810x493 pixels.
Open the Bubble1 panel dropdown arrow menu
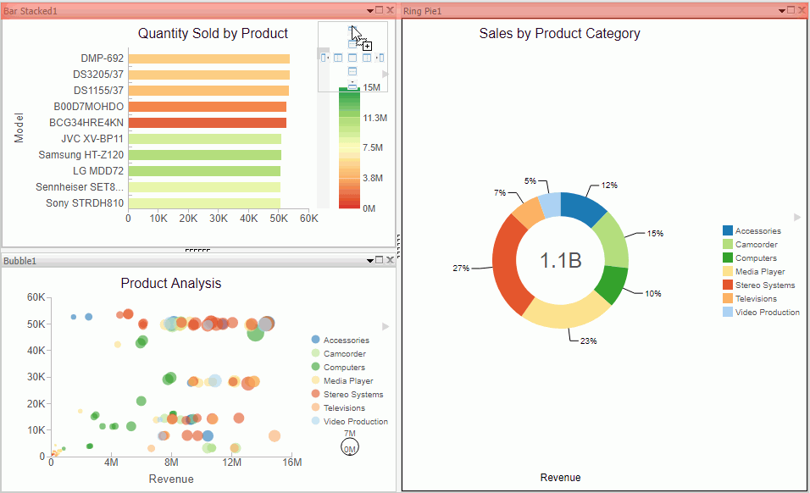click(x=370, y=260)
